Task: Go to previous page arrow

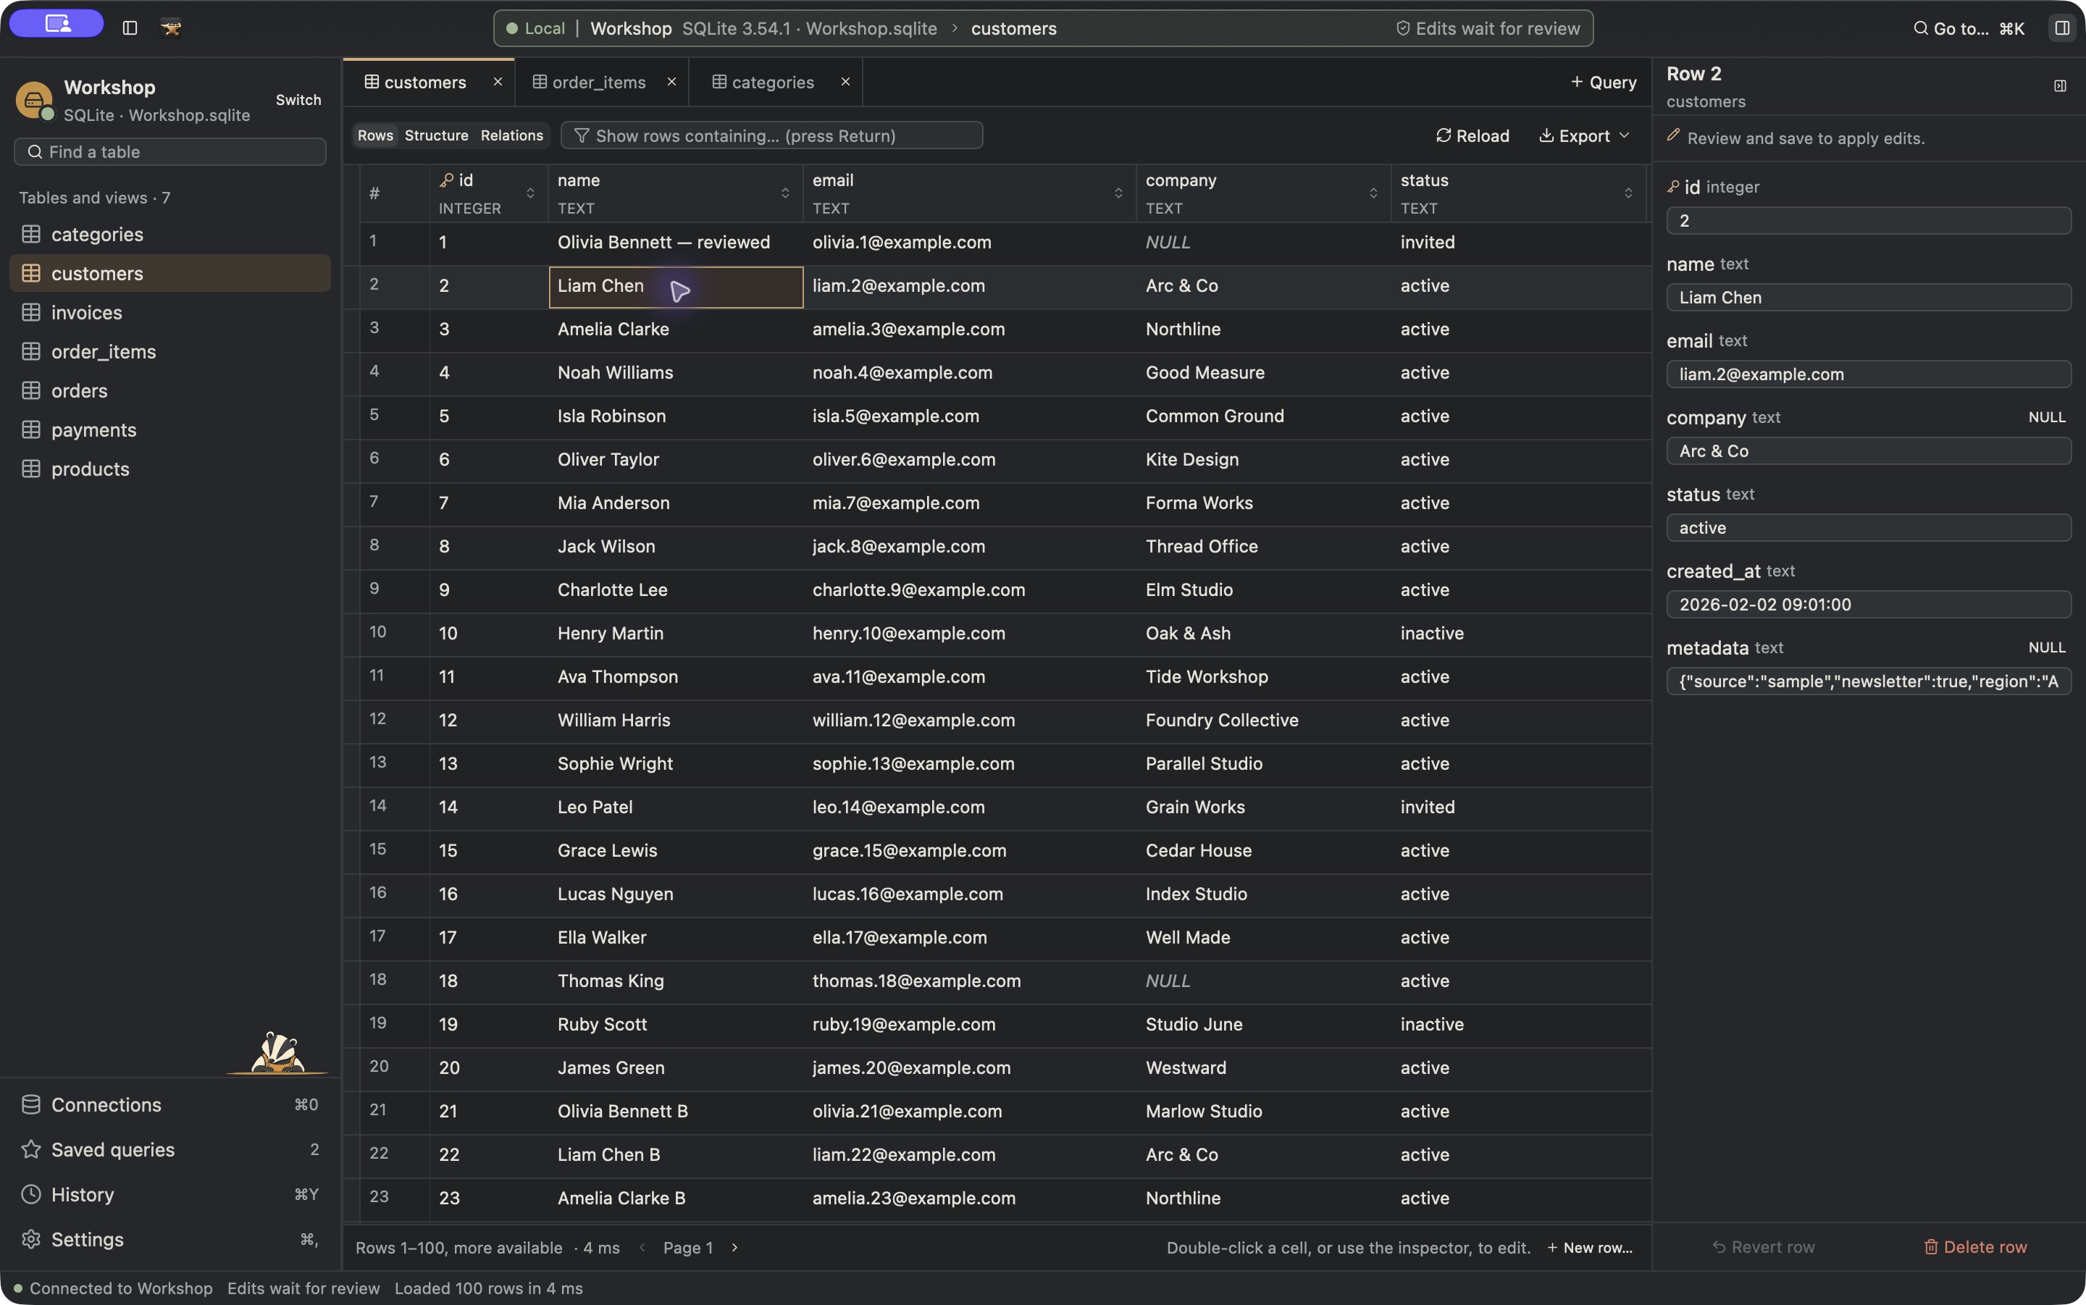Action: (x=642, y=1247)
